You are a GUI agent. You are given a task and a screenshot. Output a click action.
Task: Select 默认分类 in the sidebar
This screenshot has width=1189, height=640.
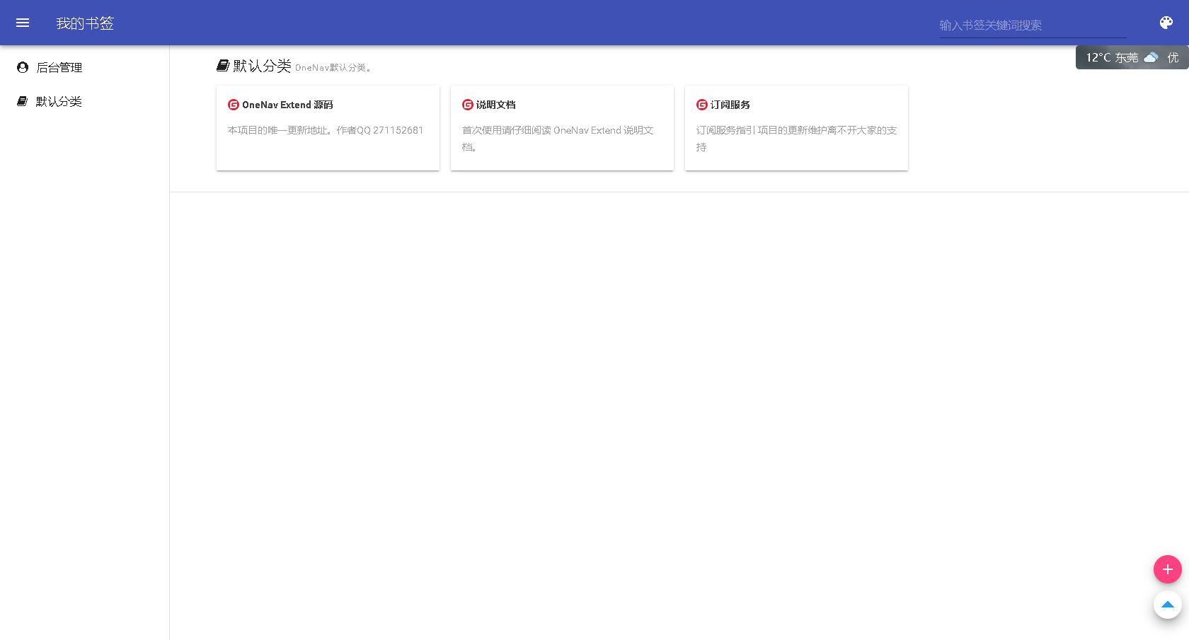coord(85,101)
